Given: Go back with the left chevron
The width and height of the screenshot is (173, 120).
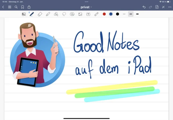Looking at the screenshot, I should tap(3, 7).
